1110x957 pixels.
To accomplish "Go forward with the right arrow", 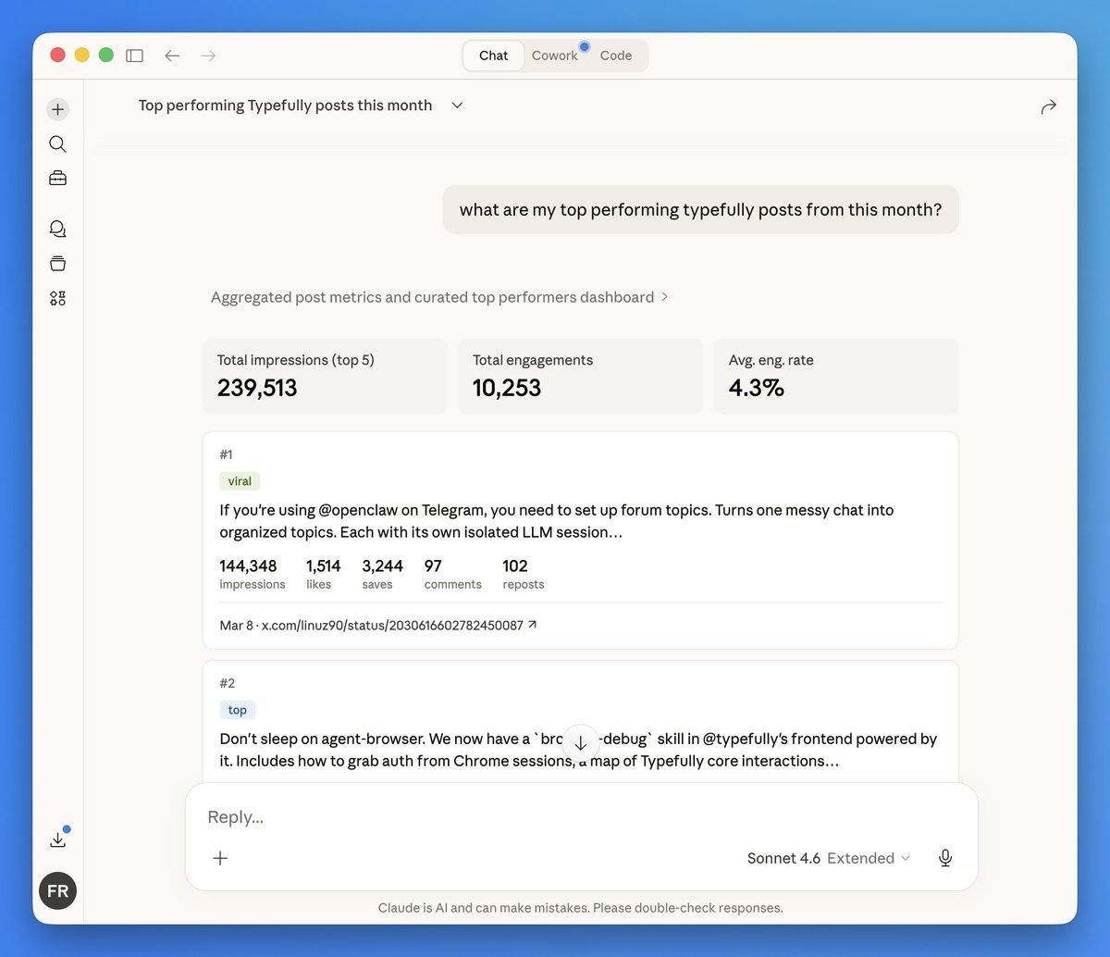I will (x=208, y=56).
